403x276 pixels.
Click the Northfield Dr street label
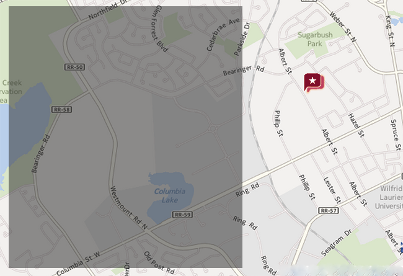107,10
